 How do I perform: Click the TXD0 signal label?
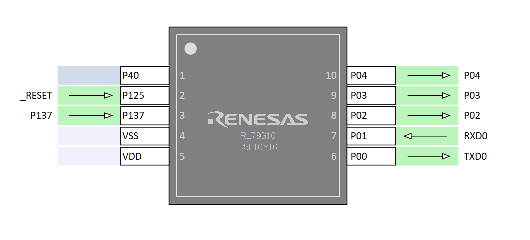pyautogui.click(x=475, y=157)
